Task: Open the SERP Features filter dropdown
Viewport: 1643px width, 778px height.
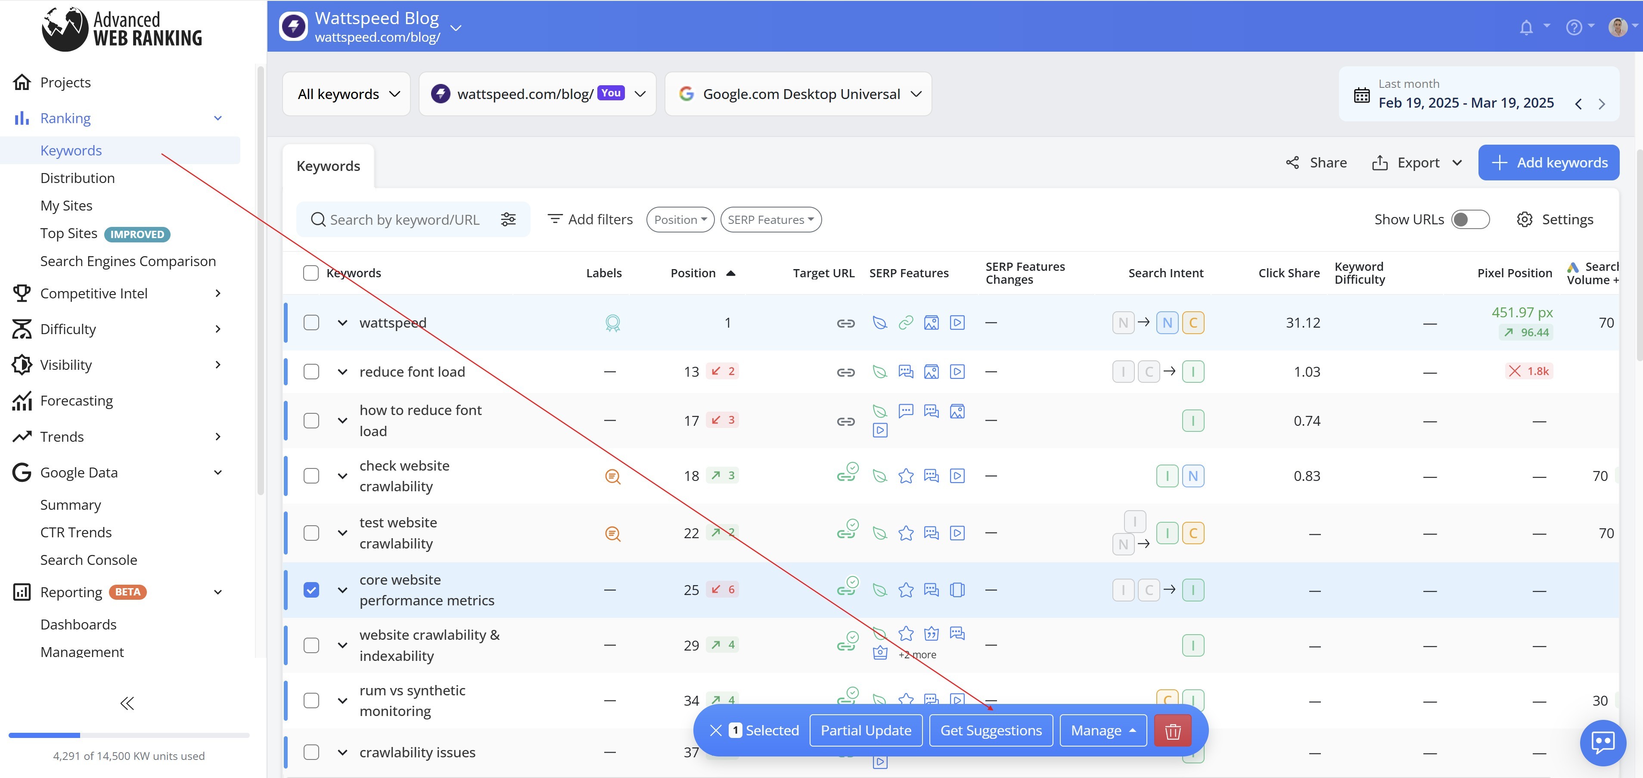Action: (x=770, y=220)
